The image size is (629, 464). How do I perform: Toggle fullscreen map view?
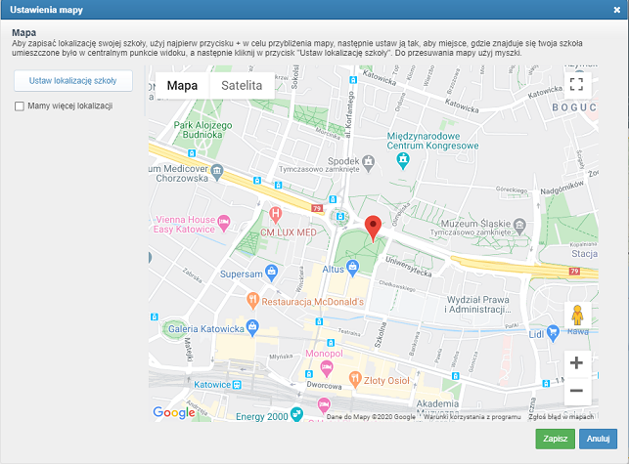coord(576,85)
